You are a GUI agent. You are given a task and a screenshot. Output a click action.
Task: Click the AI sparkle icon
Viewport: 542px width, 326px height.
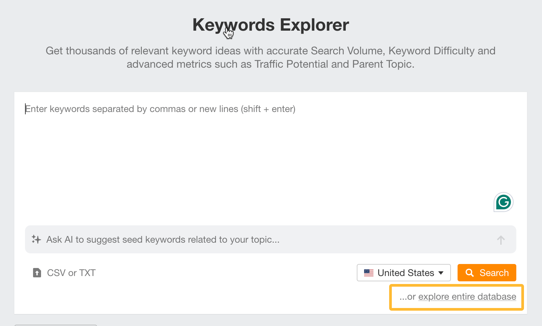click(x=36, y=239)
